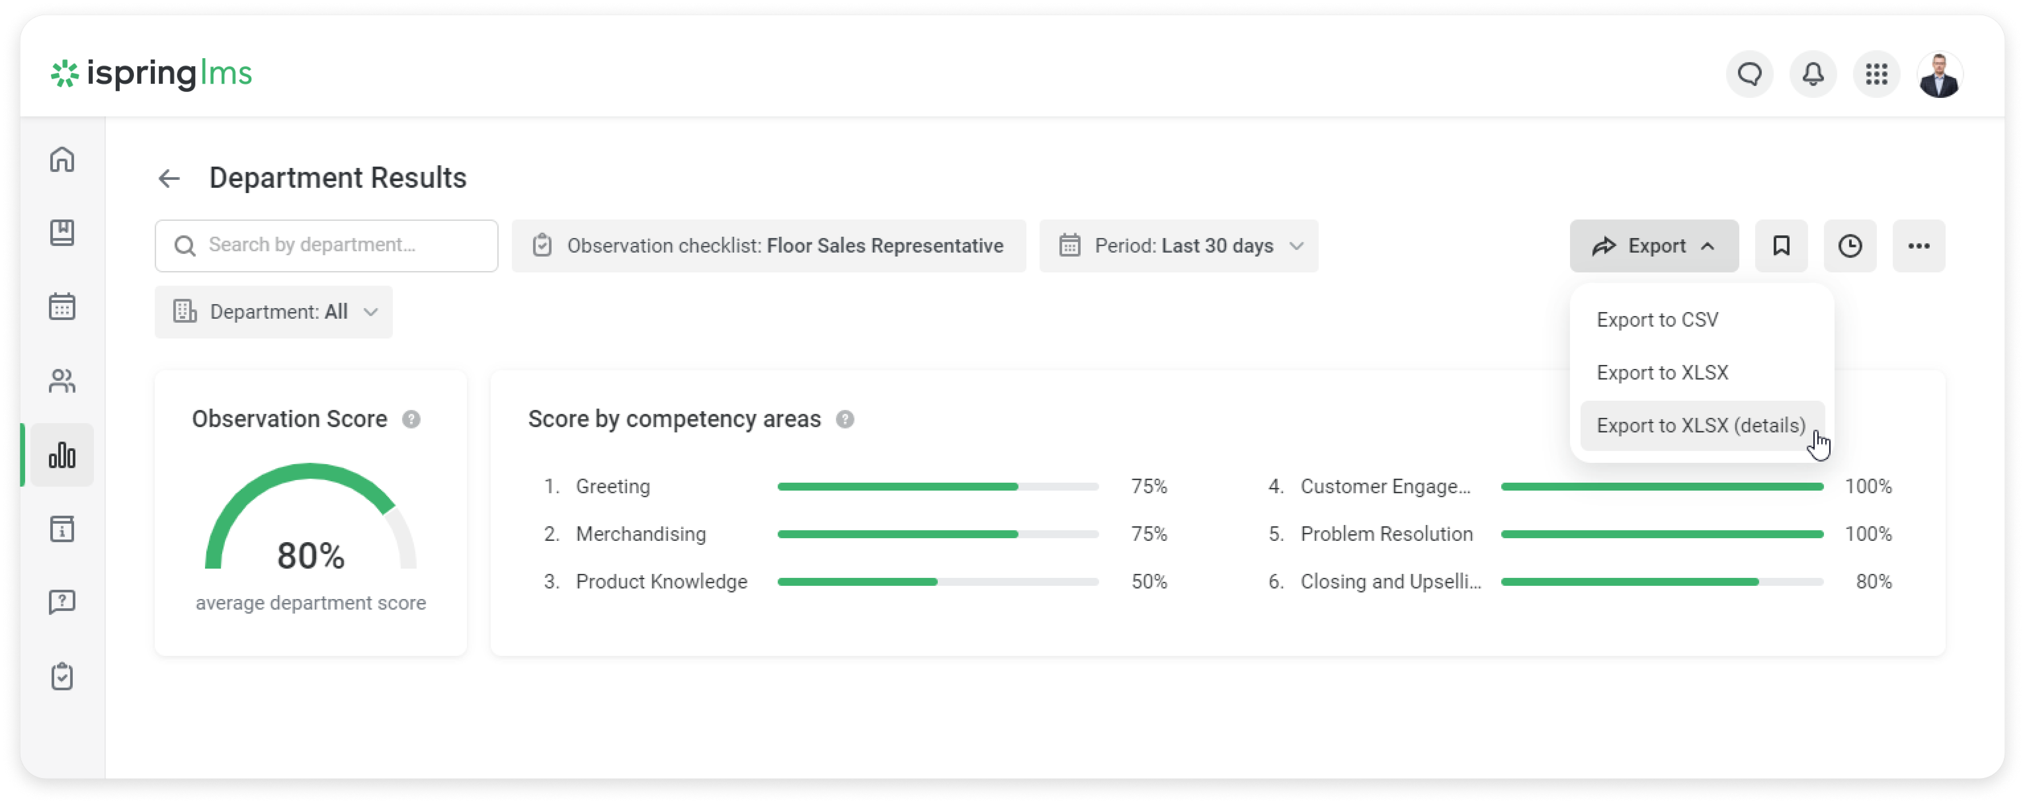Open the bookmarked book sidebar icon
The height and width of the screenshot is (804, 2025).
click(62, 233)
